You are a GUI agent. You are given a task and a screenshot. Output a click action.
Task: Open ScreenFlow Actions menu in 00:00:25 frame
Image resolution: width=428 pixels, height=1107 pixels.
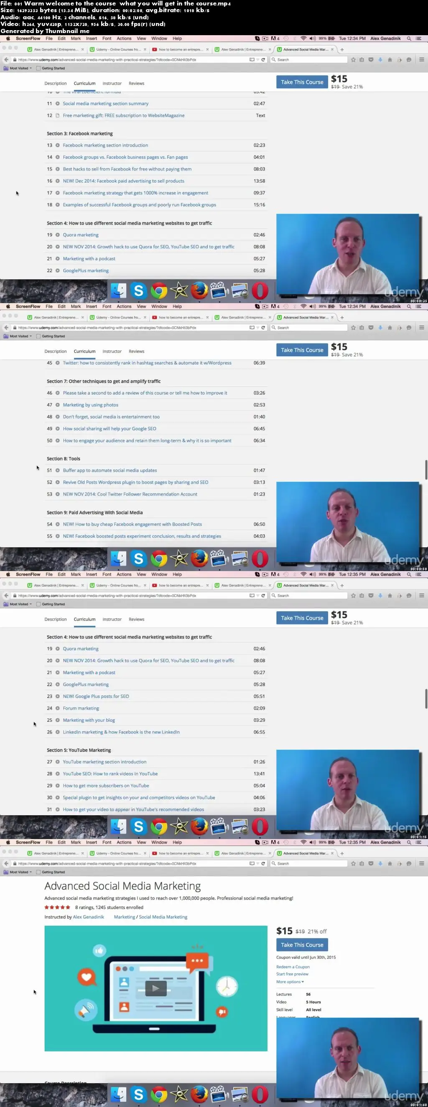(124, 38)
